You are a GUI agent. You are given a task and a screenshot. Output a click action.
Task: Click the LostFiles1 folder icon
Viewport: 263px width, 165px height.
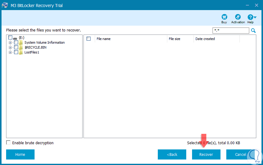(20, 52)
